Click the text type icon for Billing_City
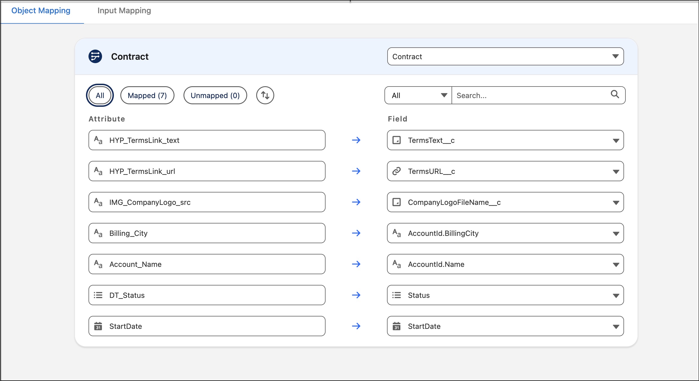The image size is (699, 381). 98,233
